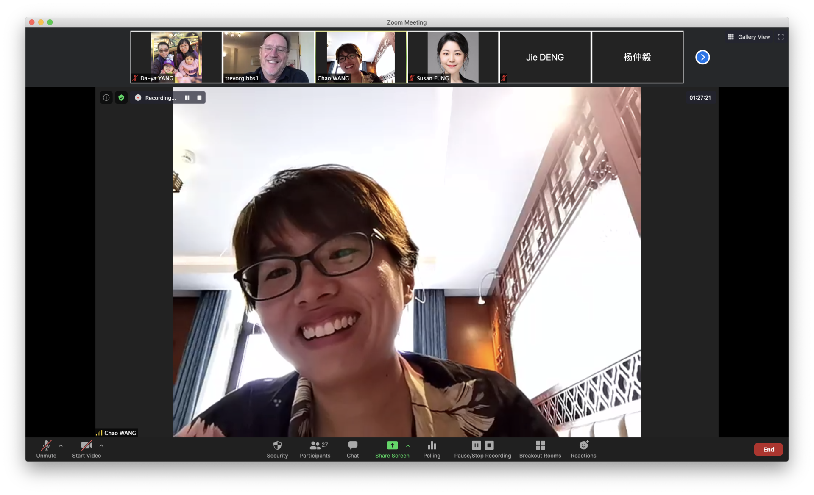Image resolution: width=814 pixels, height=495 pixels.
Task: Pause recording from the bottom toolbar
Action: point(476,445)
